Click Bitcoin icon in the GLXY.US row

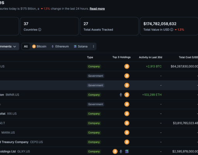115,152
